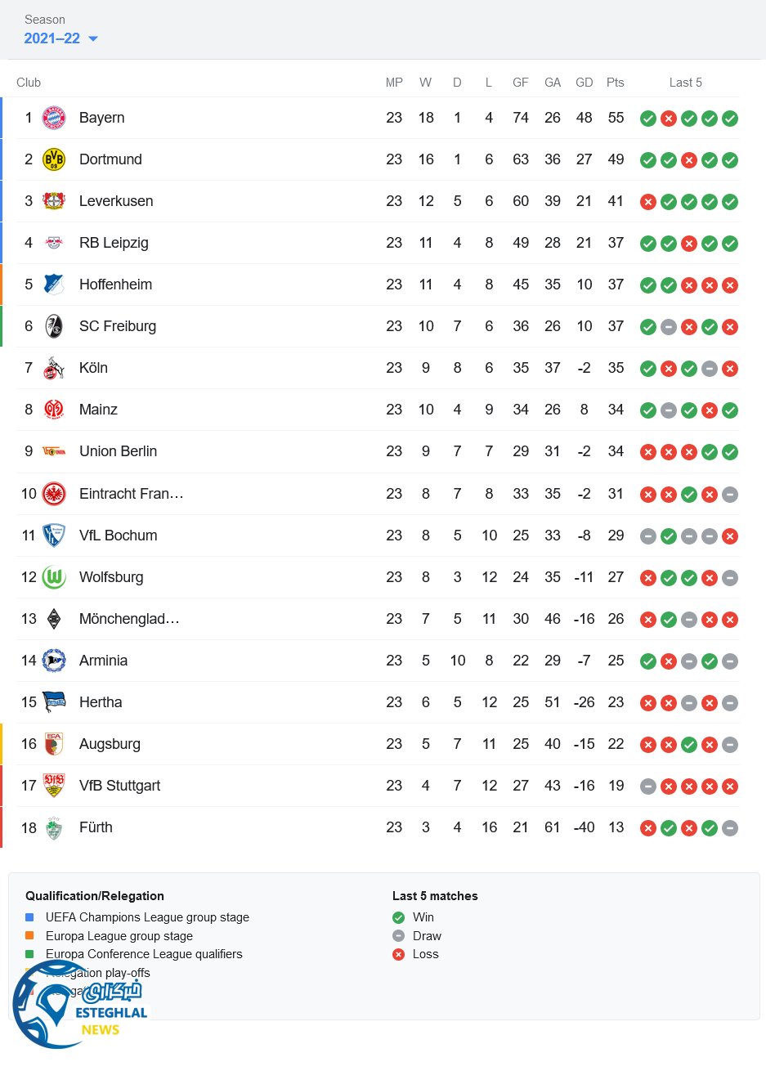Viewport: 766px width, 1071px height.
Task: Open the 2021–22 season dropdown
Action: point(61,38)
